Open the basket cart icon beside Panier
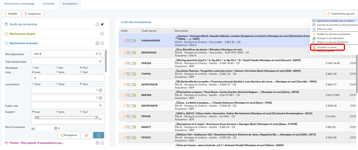This screenshot has width=358, height=150. pyautogui.click(x=97, y=143)
